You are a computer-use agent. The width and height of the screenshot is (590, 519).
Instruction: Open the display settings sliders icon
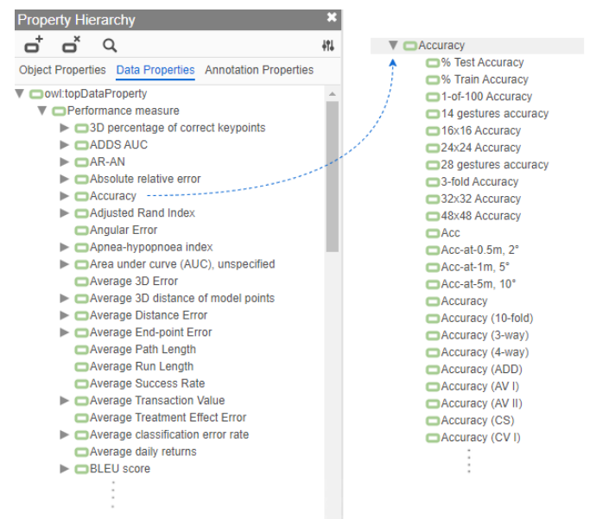coord(328,46)
